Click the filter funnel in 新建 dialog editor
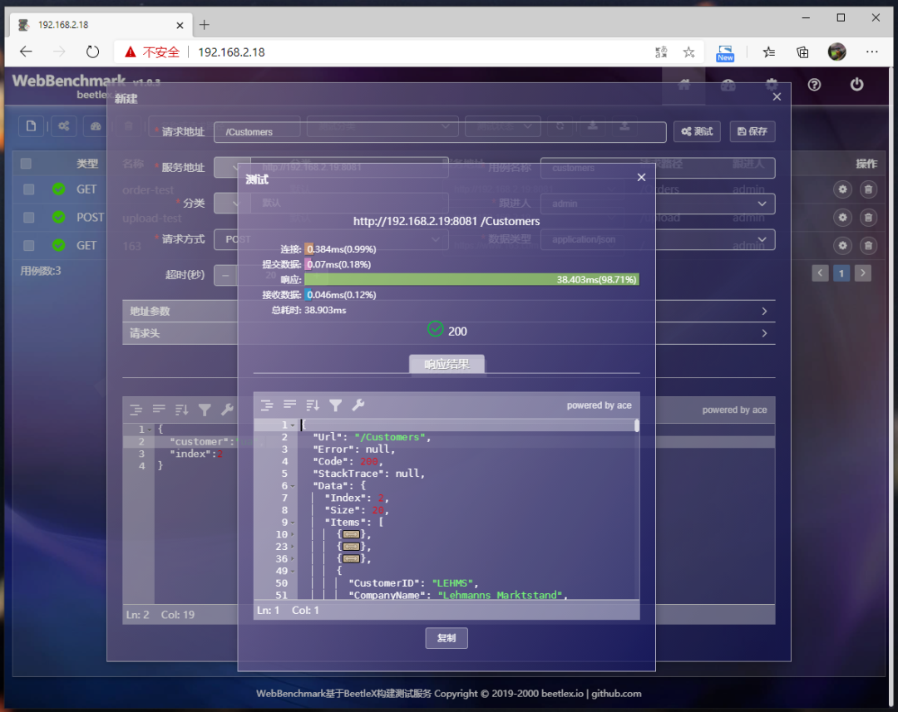Image resolution: width=898 pixels, height=712 pixels. point(205,410)
